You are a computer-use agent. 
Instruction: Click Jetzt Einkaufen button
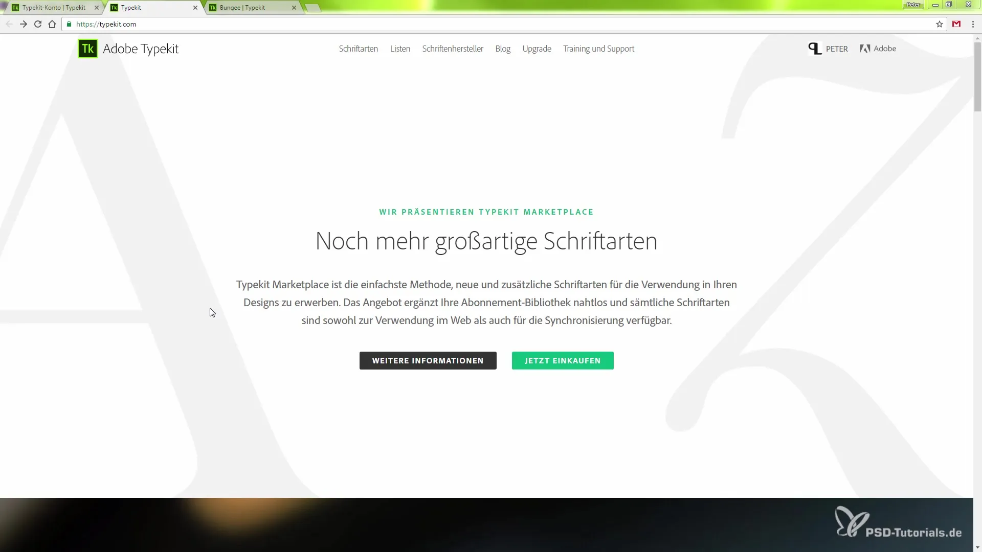[x=563, y=360]
